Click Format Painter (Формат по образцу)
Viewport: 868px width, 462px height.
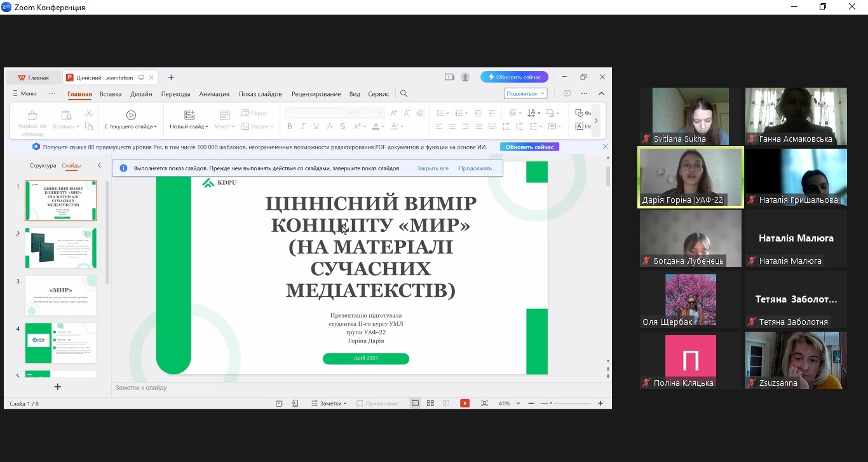[32, 122]
